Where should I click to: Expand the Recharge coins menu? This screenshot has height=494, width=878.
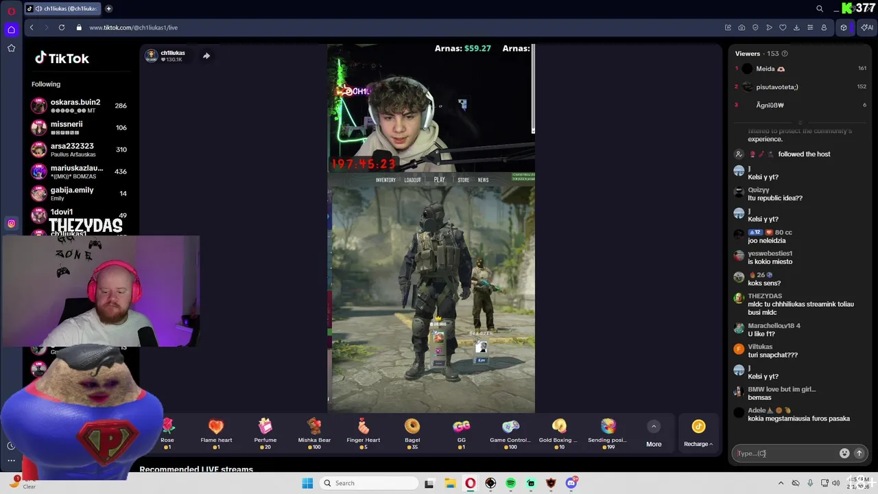pyautogui.click(x=698, y=434)
